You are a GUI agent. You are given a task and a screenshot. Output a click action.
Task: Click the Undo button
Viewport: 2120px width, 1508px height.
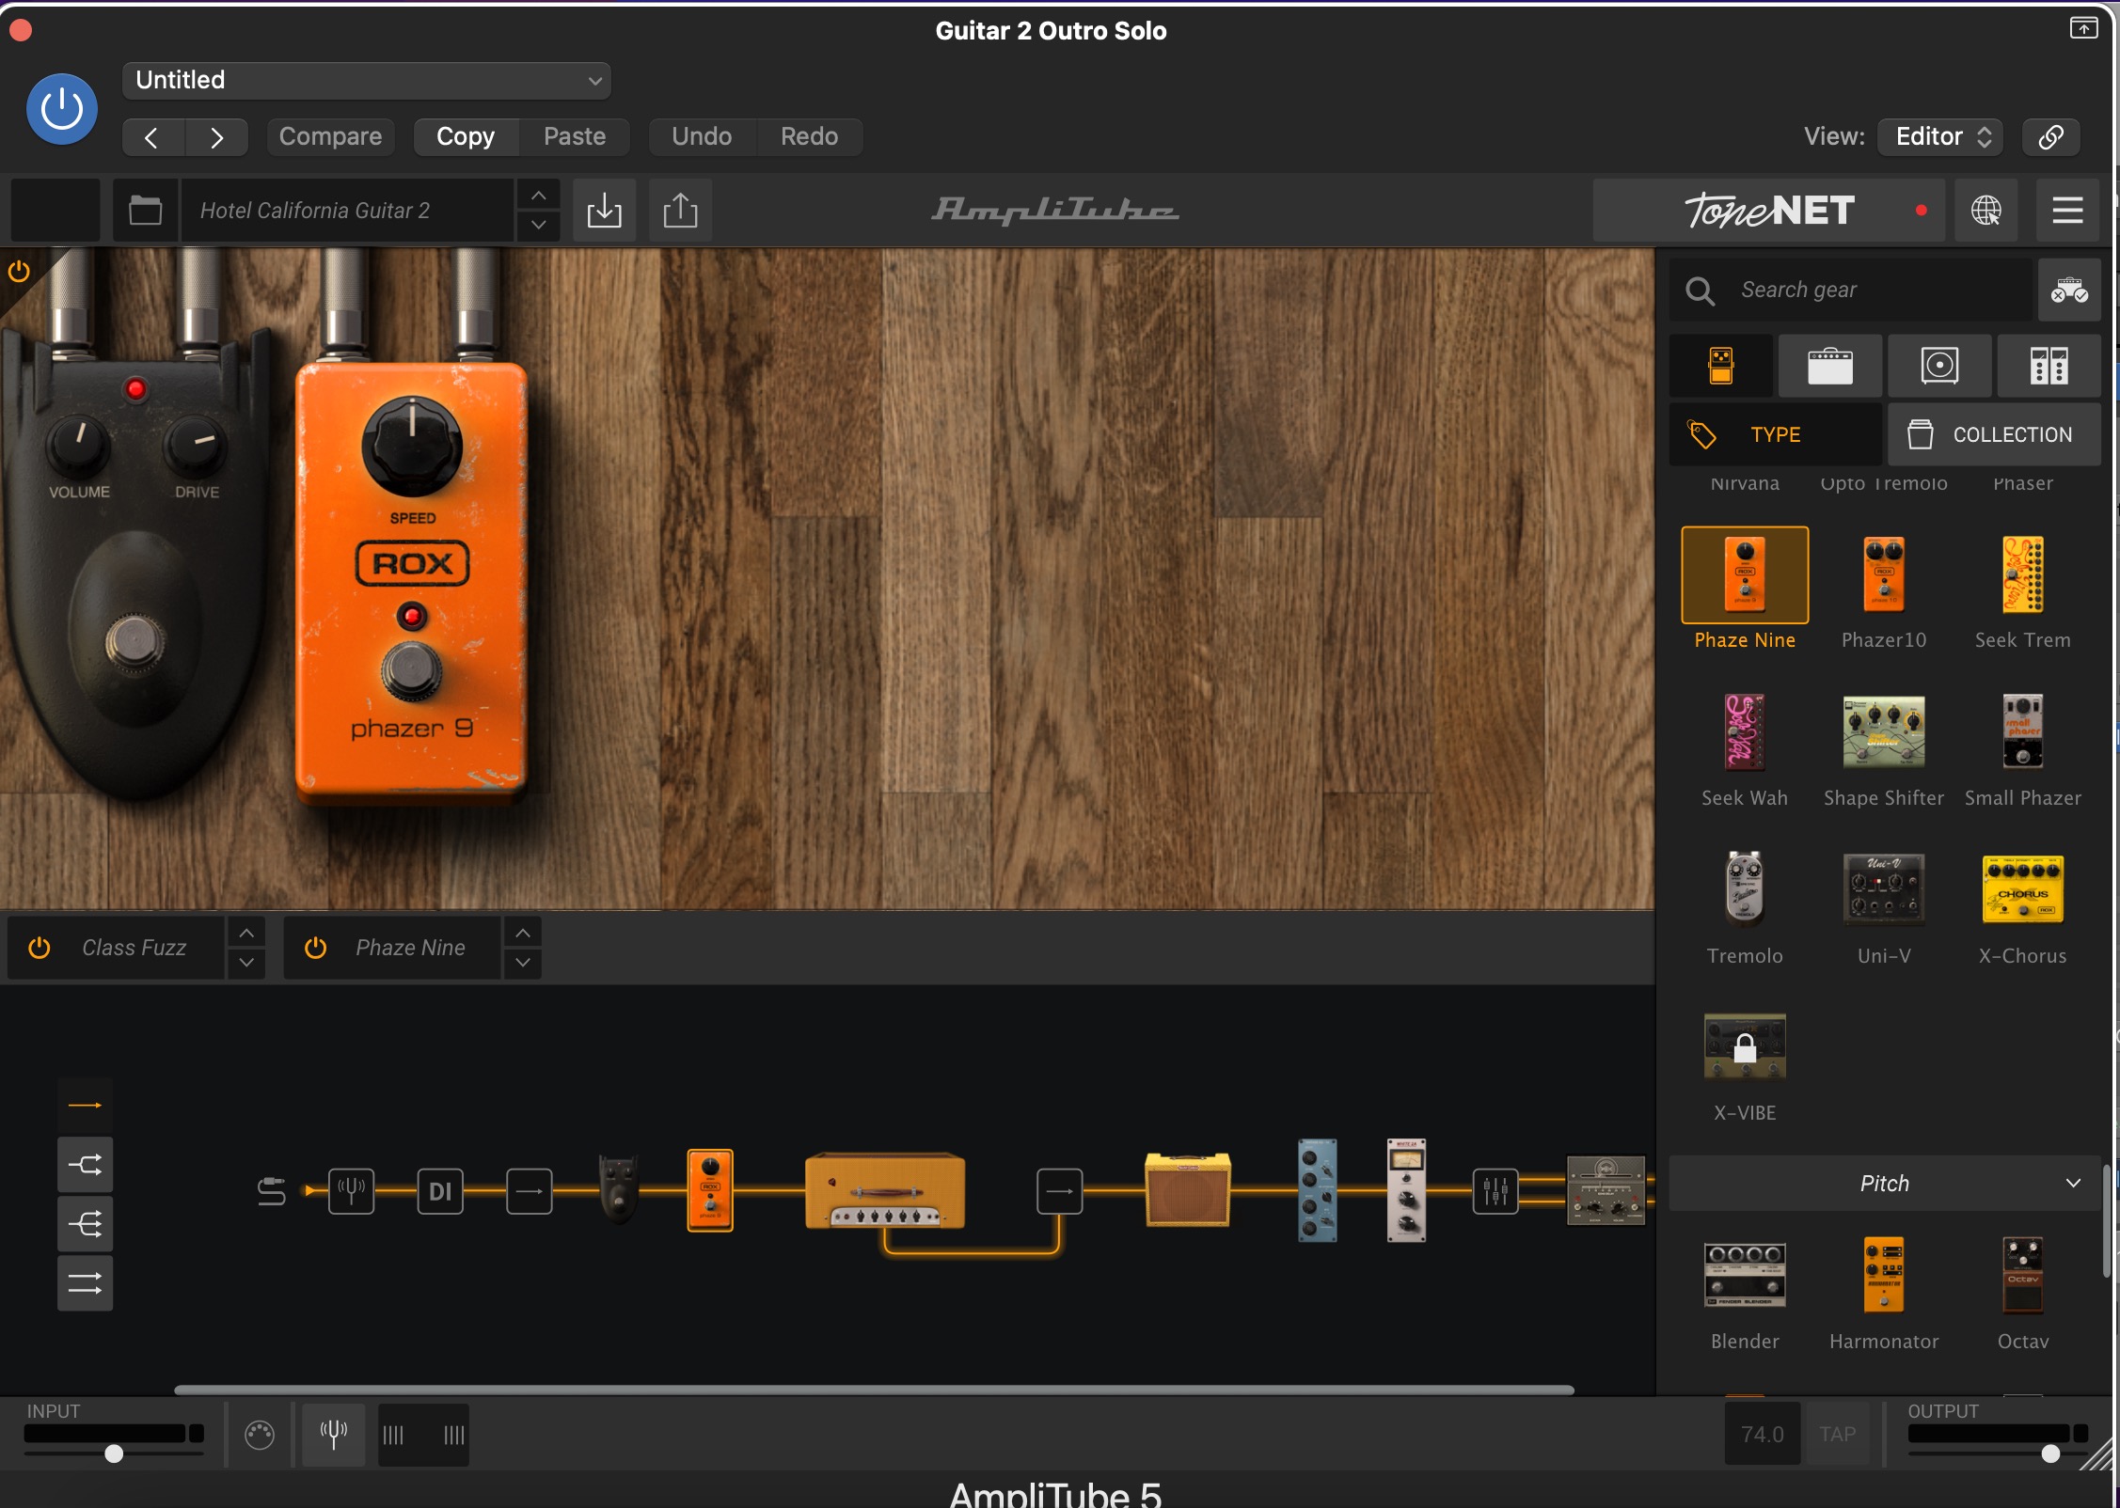pyautogui.click(x=702, y=137)
